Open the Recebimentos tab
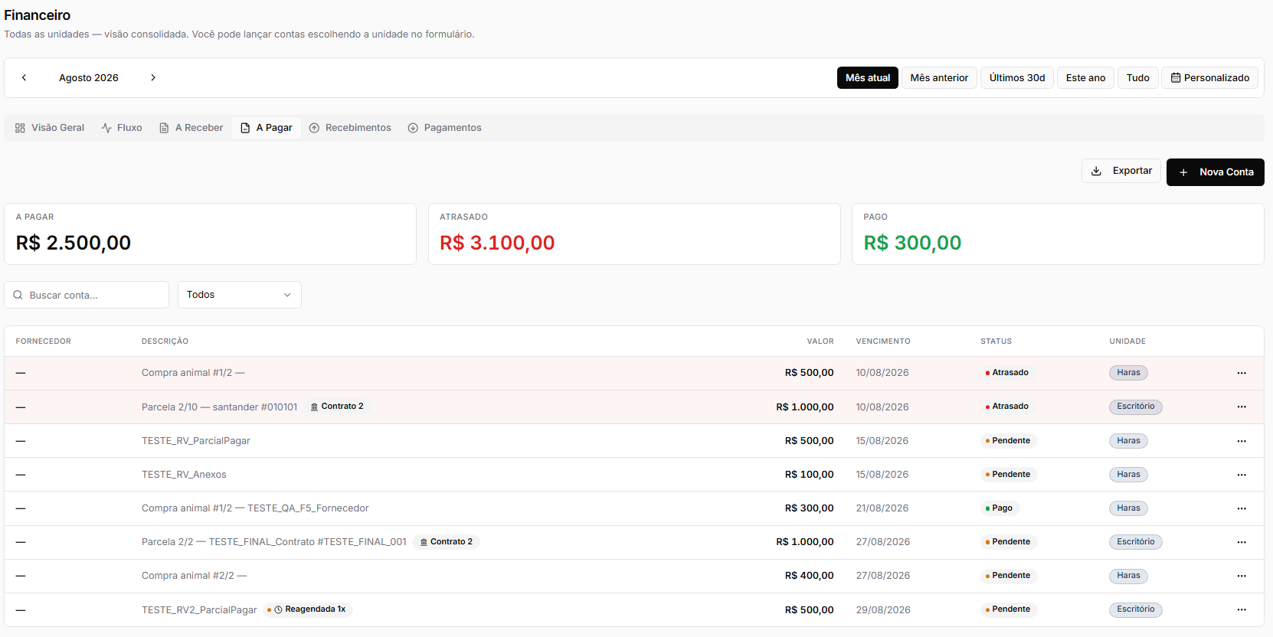The width and height of the screenshot is (1273, 637). (x=350, y=128)
